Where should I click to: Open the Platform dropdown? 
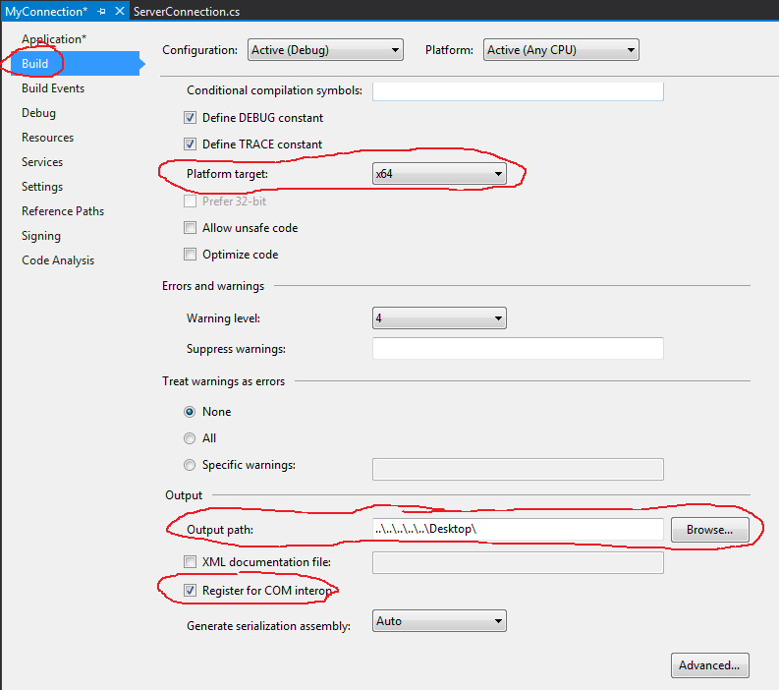pyautogui.click(x=561, y=50)
